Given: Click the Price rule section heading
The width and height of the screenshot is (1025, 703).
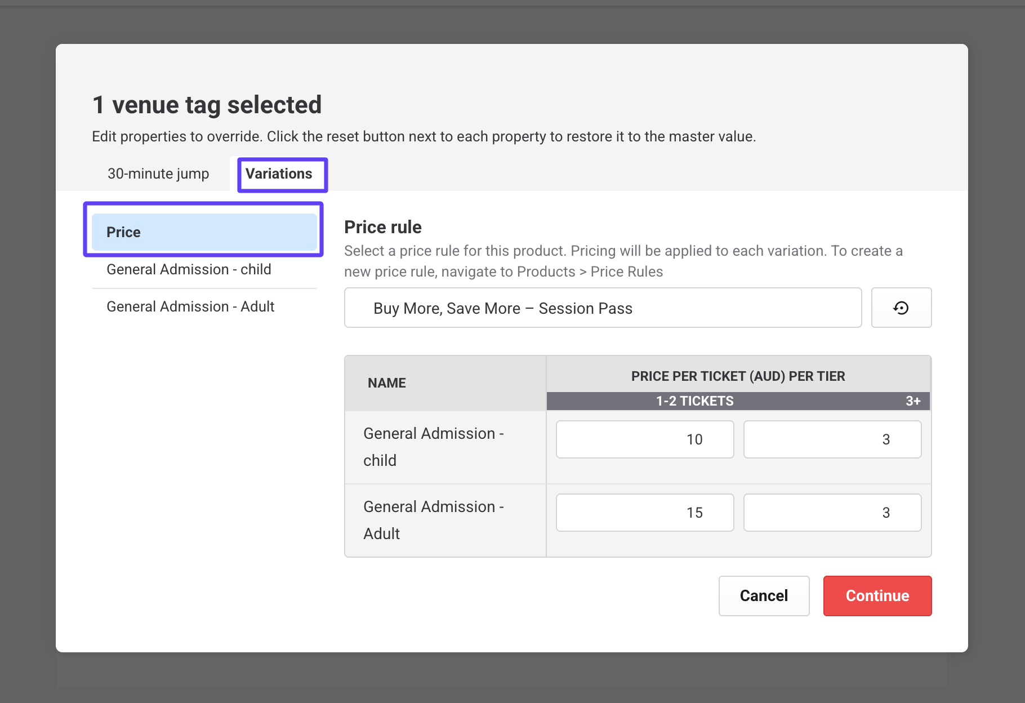Looking at the screenshot, I should point(383,227).
